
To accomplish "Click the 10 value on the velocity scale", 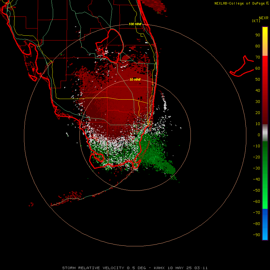I will [x=258, y=124].
